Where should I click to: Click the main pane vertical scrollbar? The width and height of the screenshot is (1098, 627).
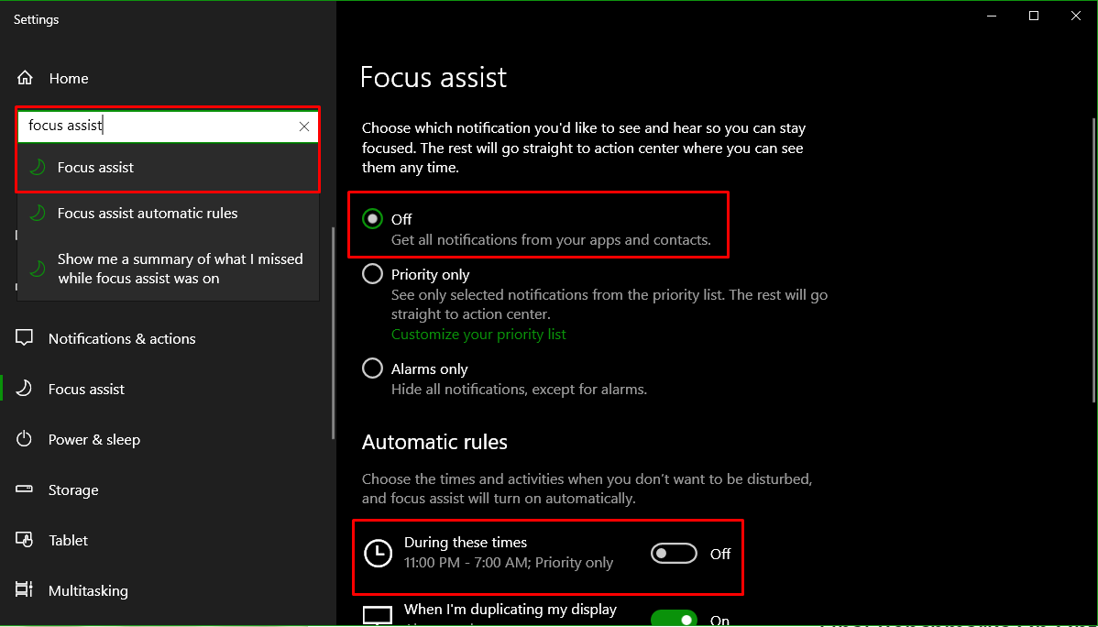[1094, 259]
